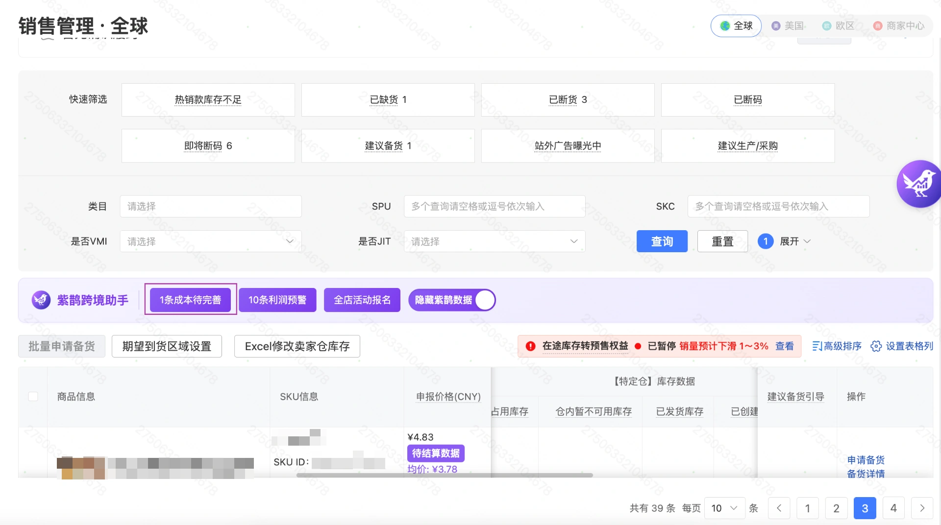Click the 10条利润预警 button
Screen dimensions: 941x525
click(x=277, y=300)
